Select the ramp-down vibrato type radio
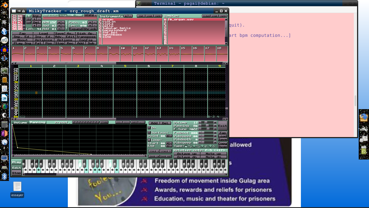This screenshot has width=369, height=208. click(x=202, y=146)
